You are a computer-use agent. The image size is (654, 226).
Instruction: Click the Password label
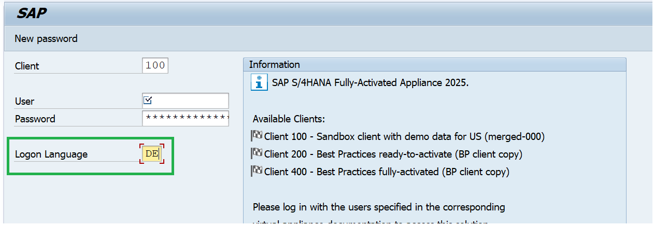pyautogui.click(x=35, y=119)
